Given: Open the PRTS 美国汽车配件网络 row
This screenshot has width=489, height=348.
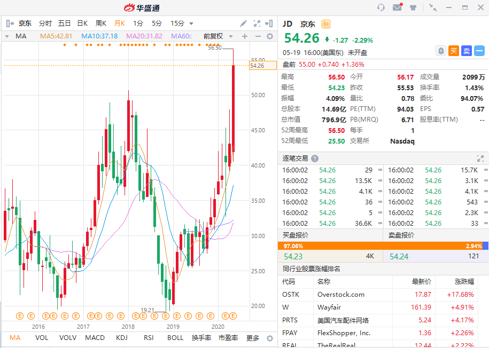Looking at the screenshot, I should pyautogui.click(x=378, y=320).
